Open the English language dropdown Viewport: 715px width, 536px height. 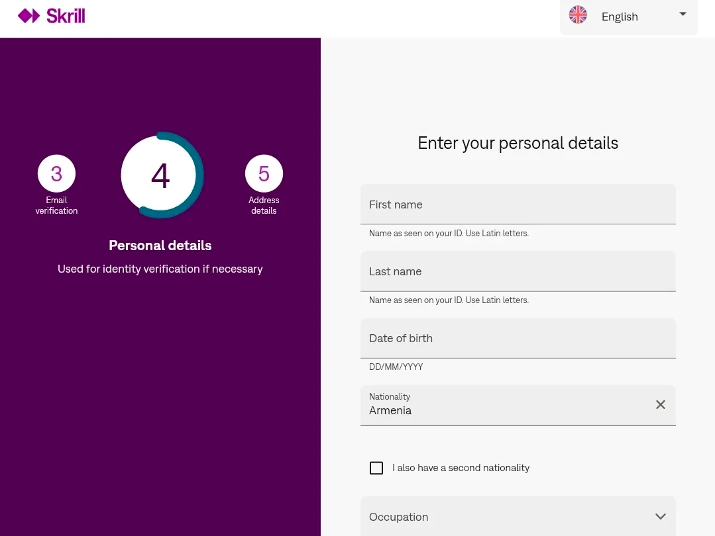click(629, 17)
